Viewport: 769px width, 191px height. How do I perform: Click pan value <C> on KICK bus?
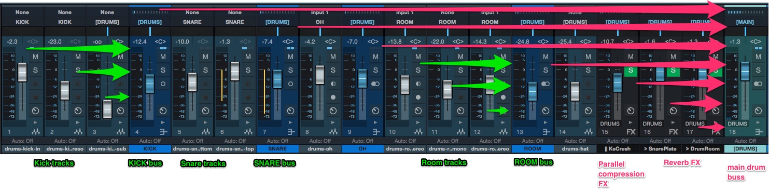click(161, 41)
